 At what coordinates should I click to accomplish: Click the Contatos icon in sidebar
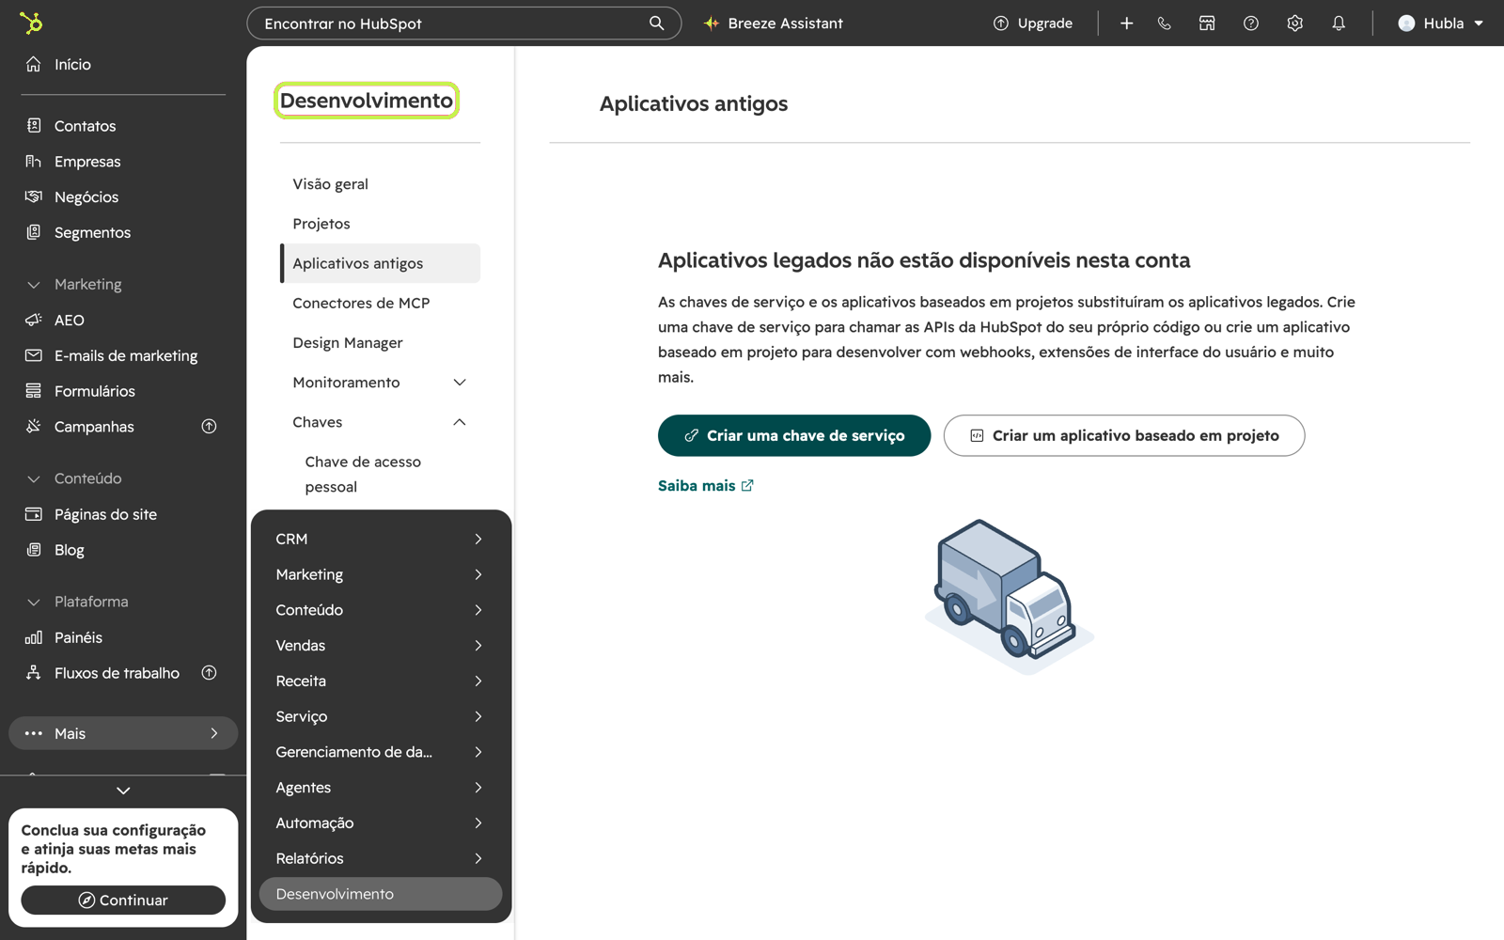click(x=34, y=125)
